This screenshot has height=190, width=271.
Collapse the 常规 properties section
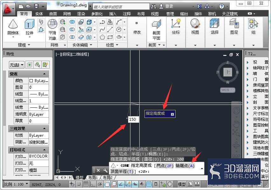(44, 74)
